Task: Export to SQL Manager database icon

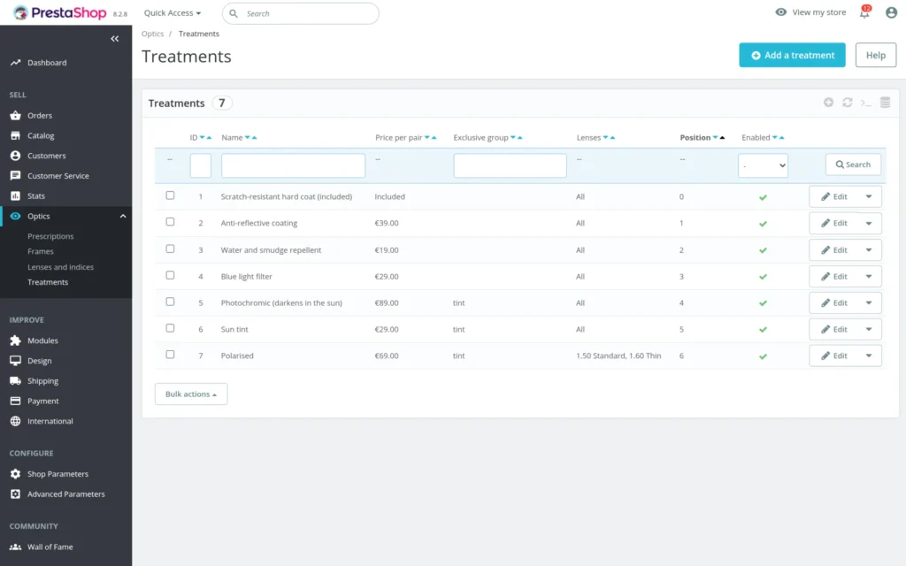Action: tap(885, 103)
